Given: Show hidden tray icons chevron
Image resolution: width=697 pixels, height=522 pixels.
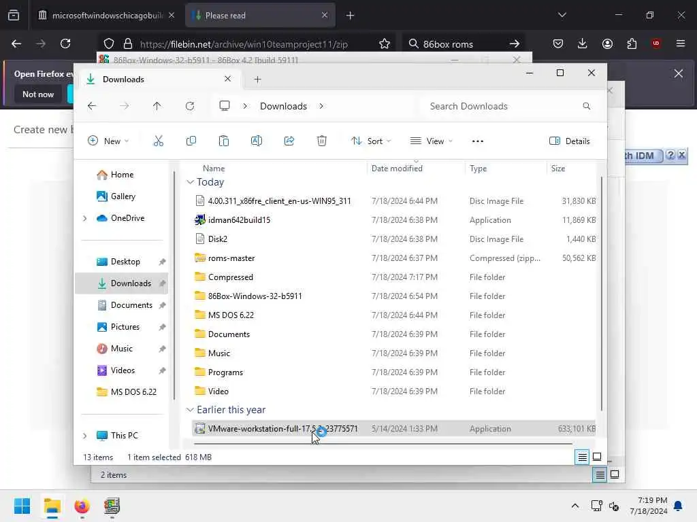Looking at the screenshot, I should [x=574, y=506].
